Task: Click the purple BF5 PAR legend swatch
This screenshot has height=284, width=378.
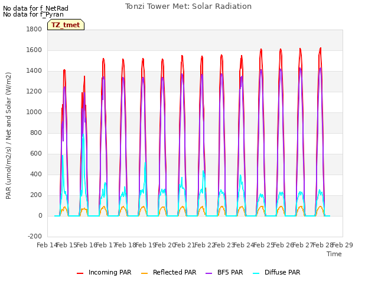Action: pos(208,273)
